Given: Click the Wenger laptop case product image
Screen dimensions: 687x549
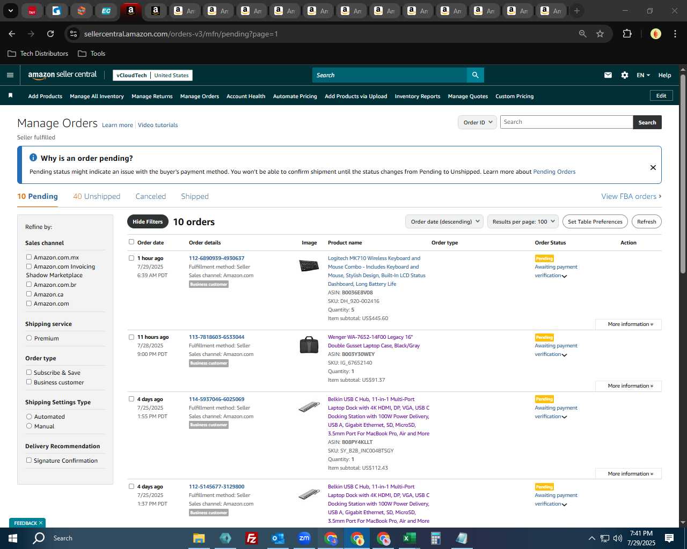Looking at the screenshot, I should point(309,345).
